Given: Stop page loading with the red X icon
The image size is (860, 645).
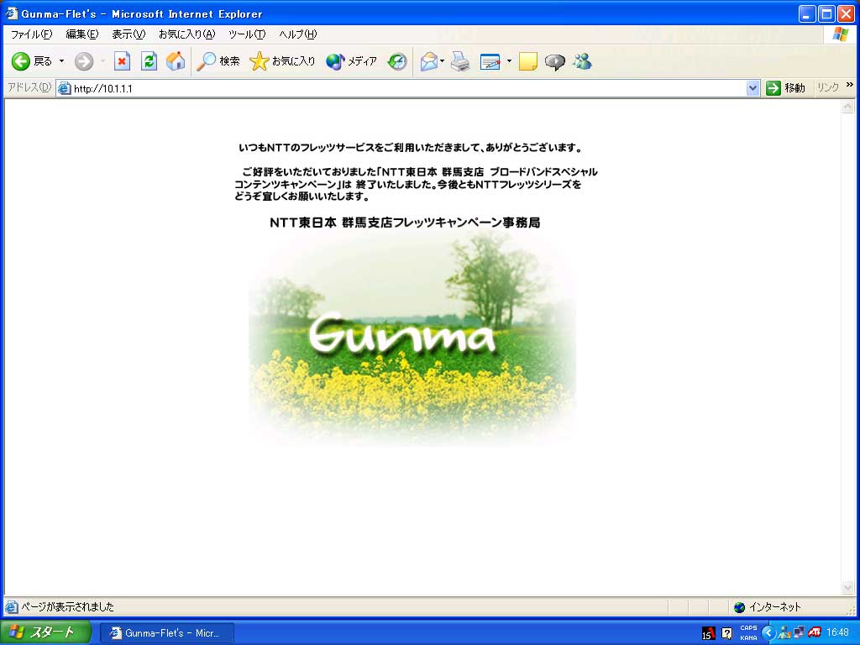Looking at the screenshot, I should coord(122,61).
